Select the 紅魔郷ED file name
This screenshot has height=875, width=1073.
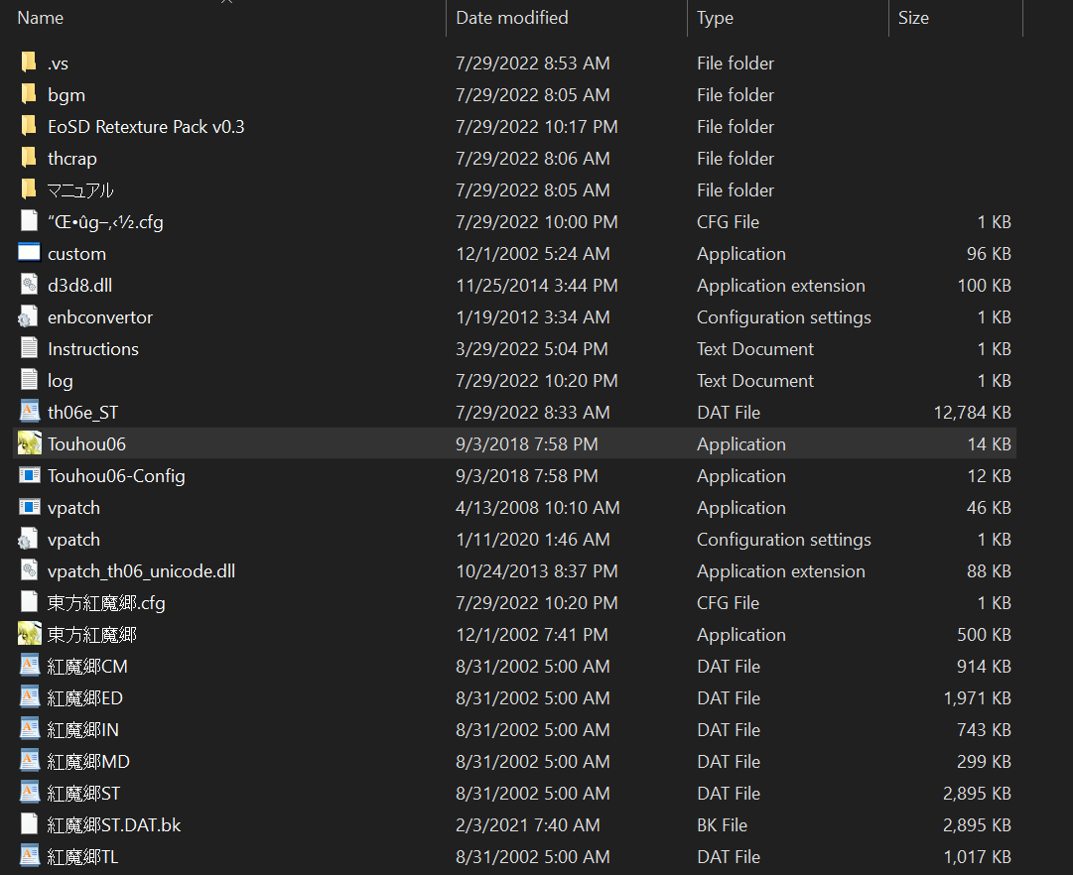tap(84, 698)
